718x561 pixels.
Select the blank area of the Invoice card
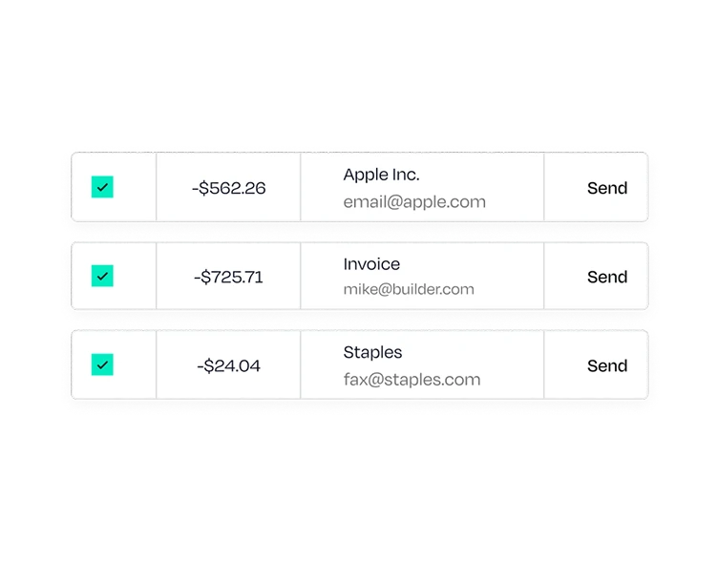[x=513, y=276]
